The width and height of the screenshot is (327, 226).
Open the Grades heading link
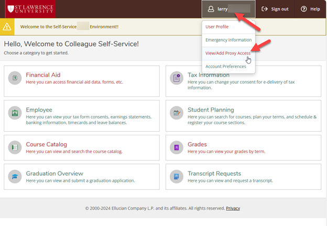[197, 144]
